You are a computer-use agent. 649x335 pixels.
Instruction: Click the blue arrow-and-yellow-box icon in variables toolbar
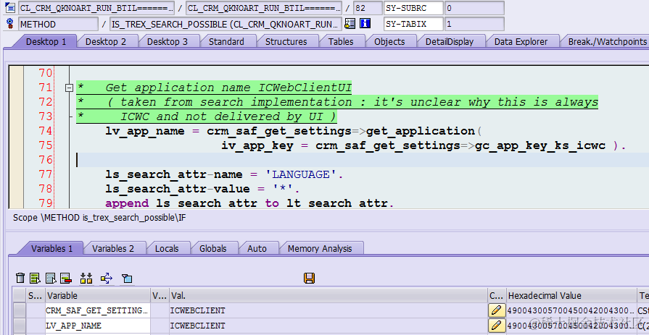tap(107, 278)
